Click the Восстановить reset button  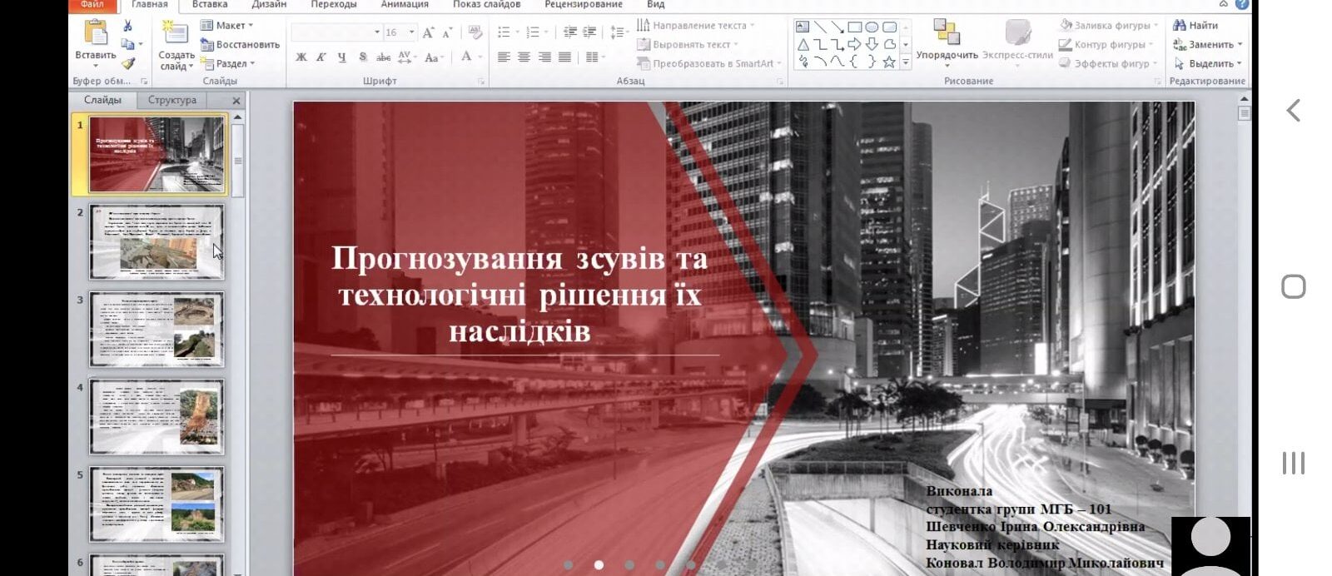pos(241,44)
